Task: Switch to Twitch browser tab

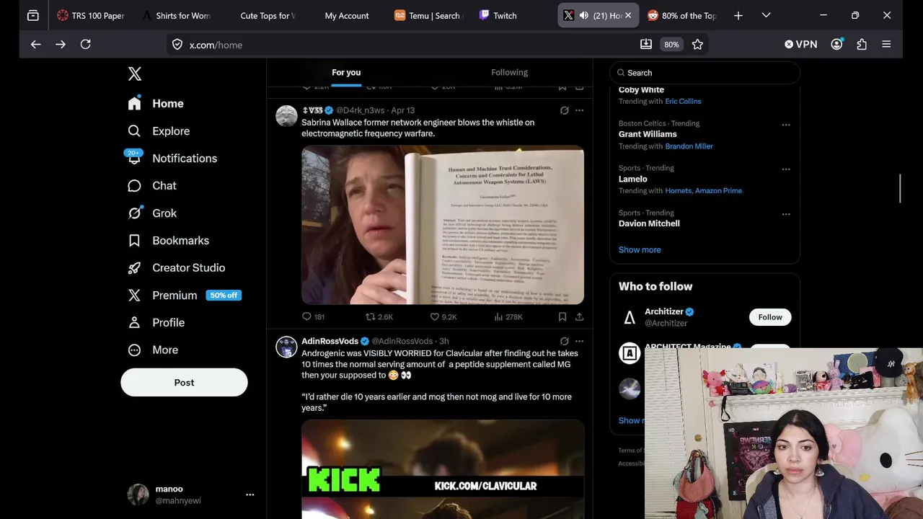Action: point(513,15)
